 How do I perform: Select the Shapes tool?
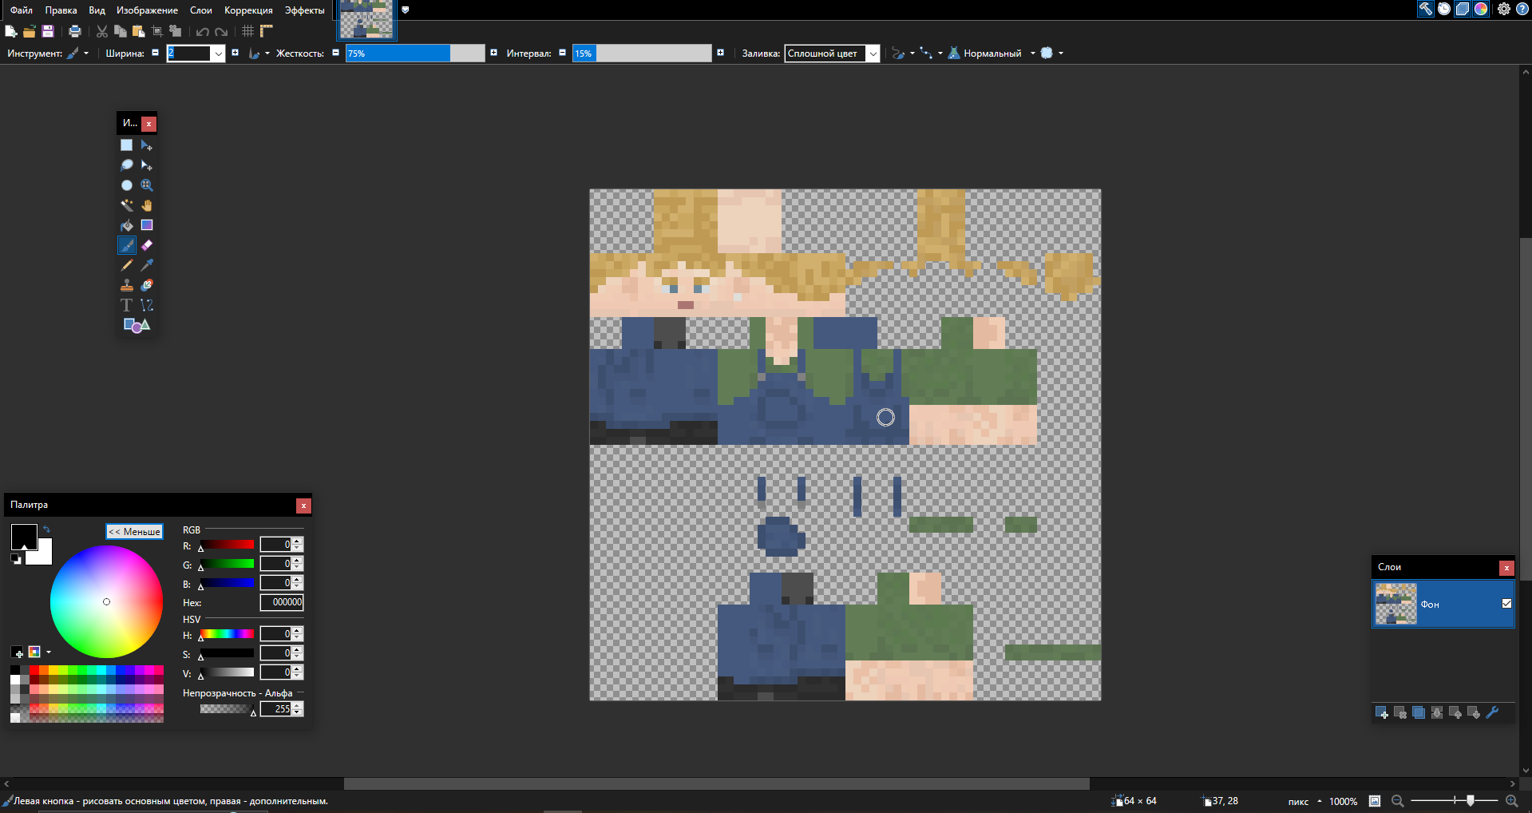tap(137, 325)
